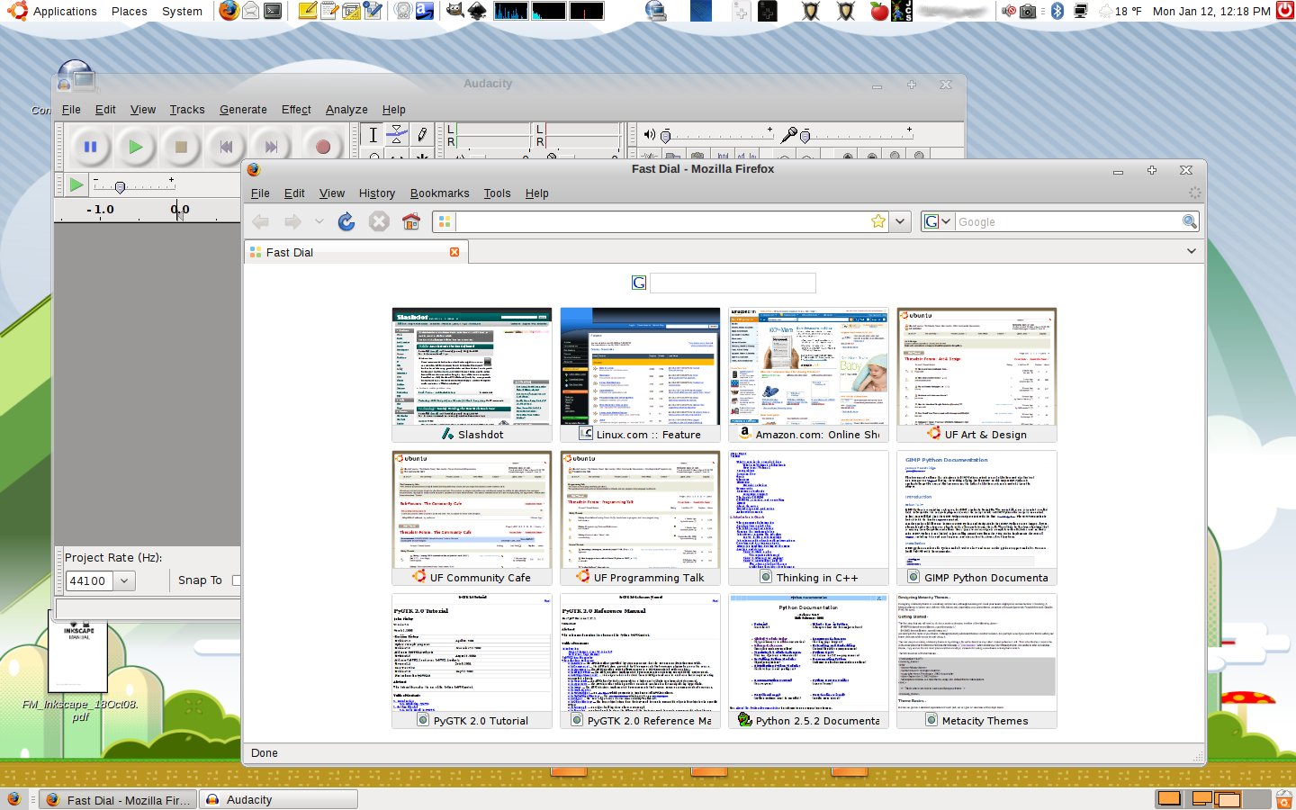Launch the terminal from the top panel
This screenshot has width=1296, height=810.
coord(273,11)
